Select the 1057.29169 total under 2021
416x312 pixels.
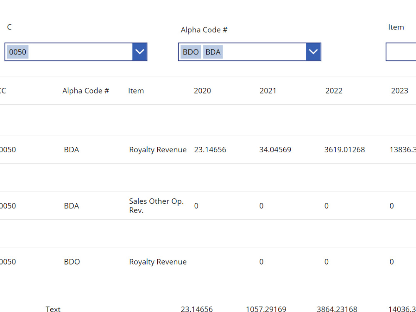pos(266,309)
